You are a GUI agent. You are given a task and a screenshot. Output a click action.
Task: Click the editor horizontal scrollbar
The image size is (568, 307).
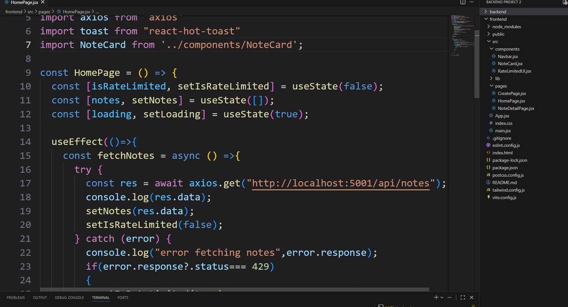[x=234, y=289]
